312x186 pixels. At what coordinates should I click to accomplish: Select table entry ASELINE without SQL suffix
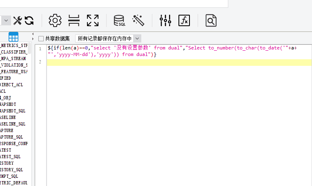(x=8, y=117)
